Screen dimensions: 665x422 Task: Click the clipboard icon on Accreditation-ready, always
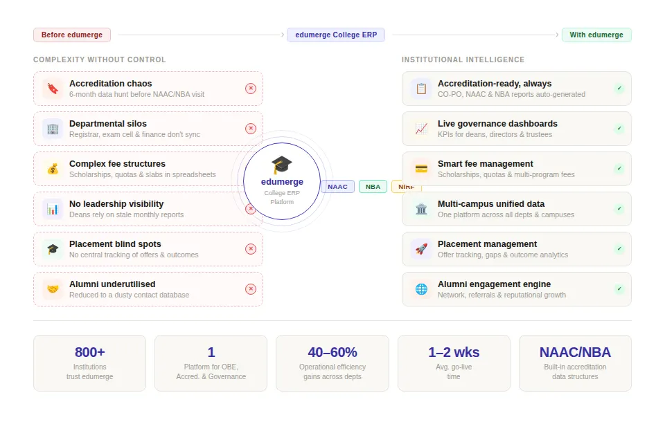point(421,89)
